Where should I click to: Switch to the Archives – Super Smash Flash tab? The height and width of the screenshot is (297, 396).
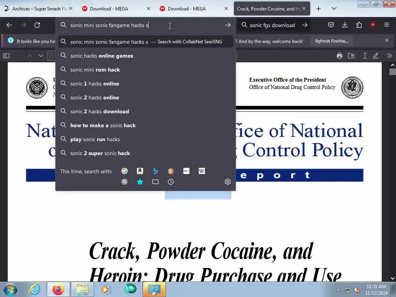point(38,9)
